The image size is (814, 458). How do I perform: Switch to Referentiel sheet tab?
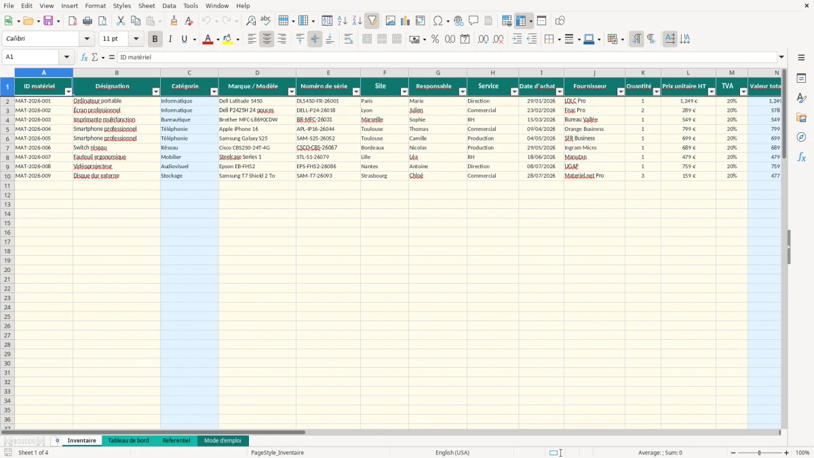176,441
